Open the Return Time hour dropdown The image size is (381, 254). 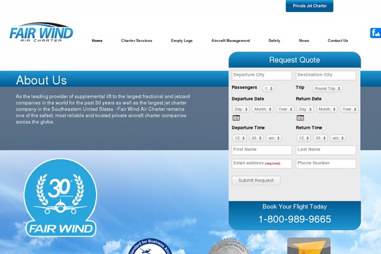point(304,138)
